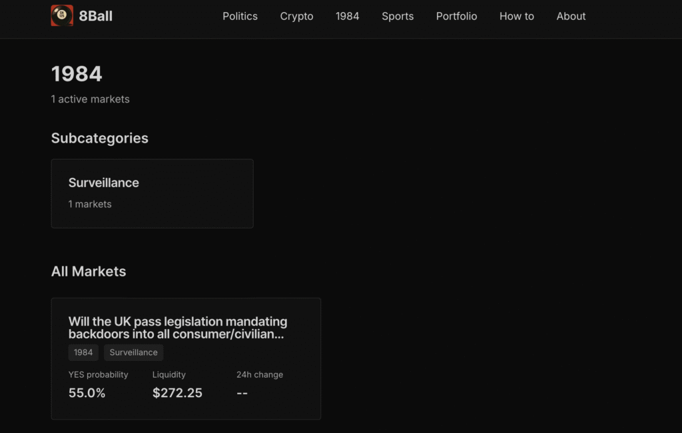This screenshot has height=433, width=682.
Task: Select 1984 in the top navigation
Action: [347, 16]
